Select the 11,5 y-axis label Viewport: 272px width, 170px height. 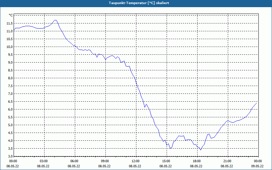click(x=10, y=23)
